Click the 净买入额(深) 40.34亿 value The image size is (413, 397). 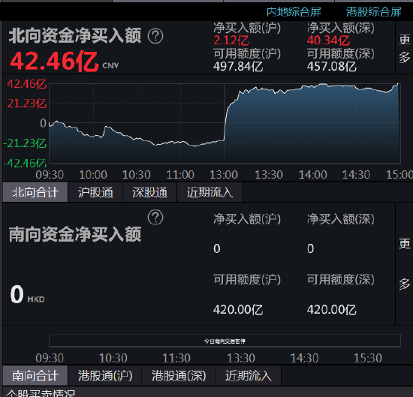coord(328,41)
